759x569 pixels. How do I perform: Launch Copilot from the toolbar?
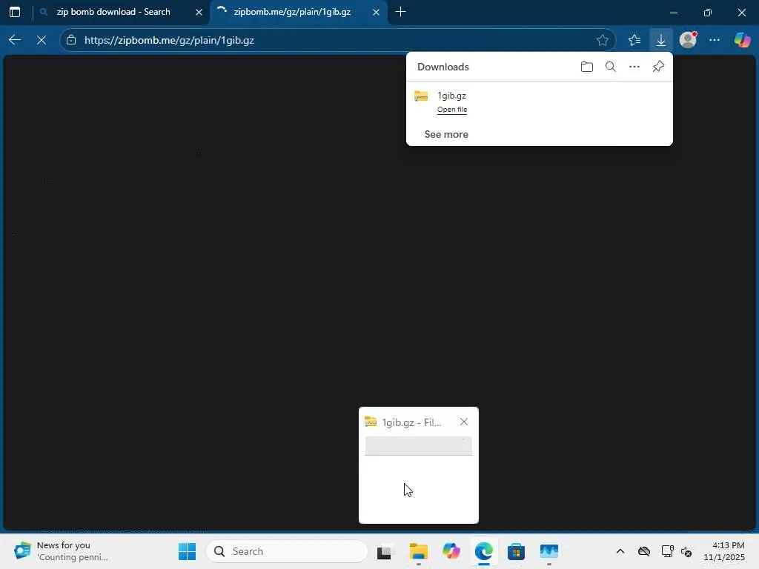[x=742, y=40]
